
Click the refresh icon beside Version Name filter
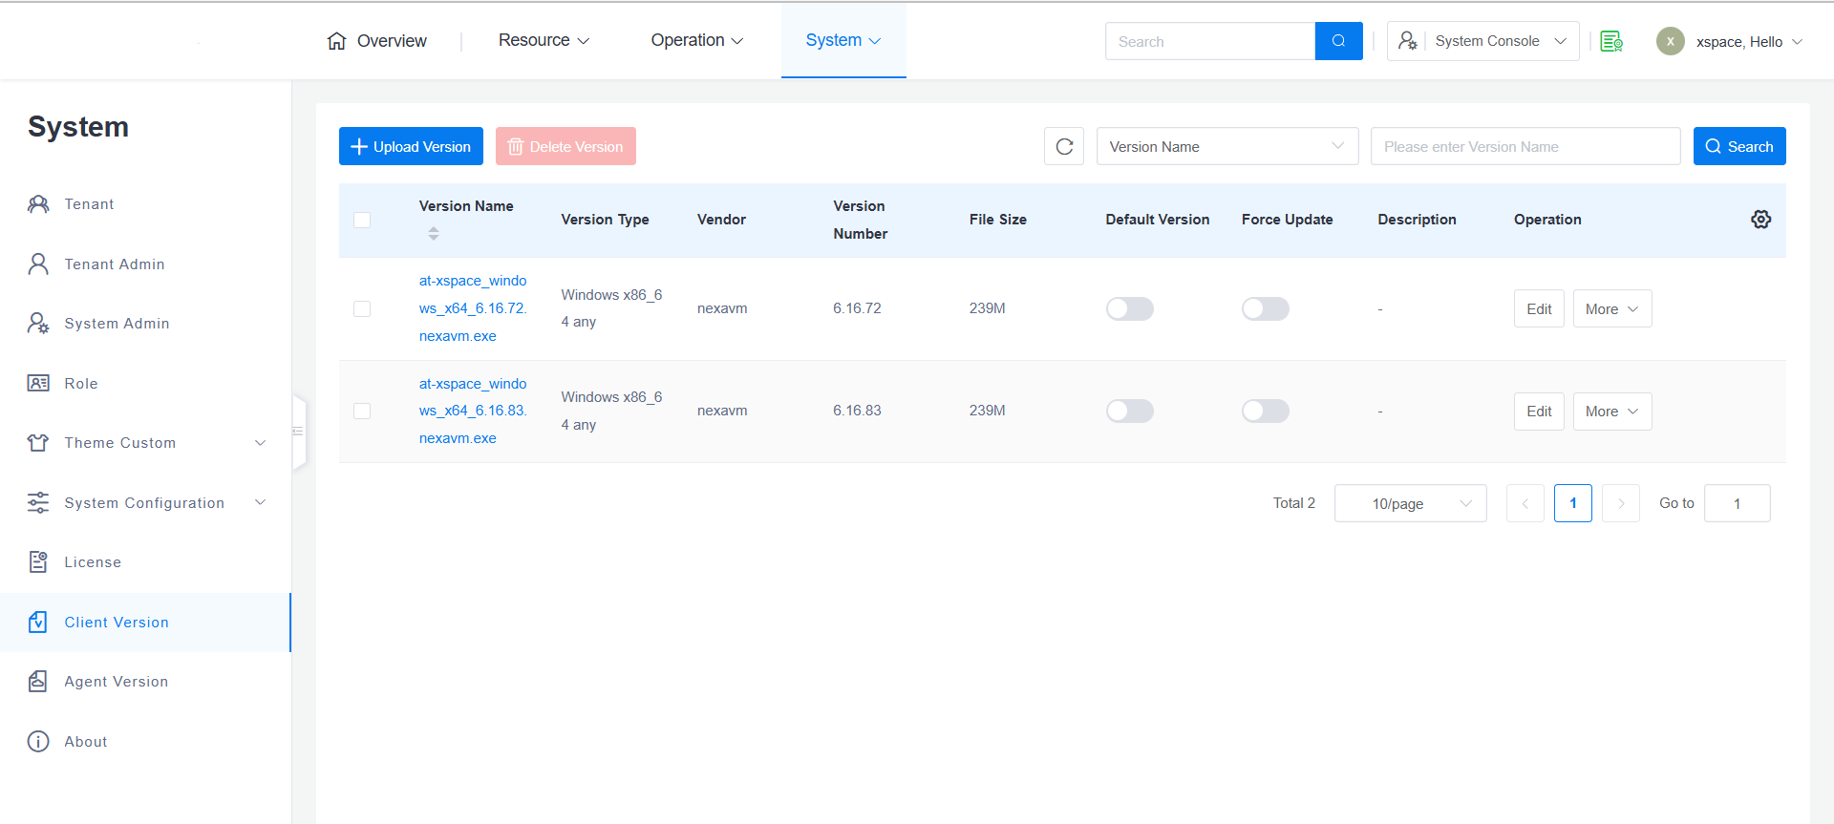[x=1064, y=146]
